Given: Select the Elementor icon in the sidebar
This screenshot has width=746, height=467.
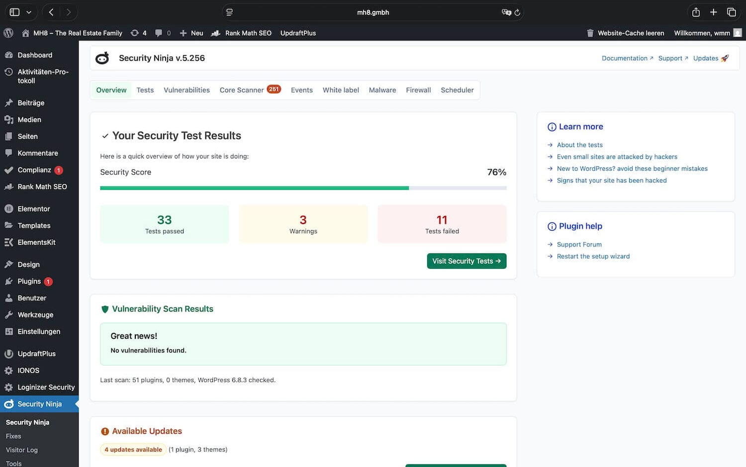Looking at the screenshot, I should pyautogui.click(x=9, y=209).
